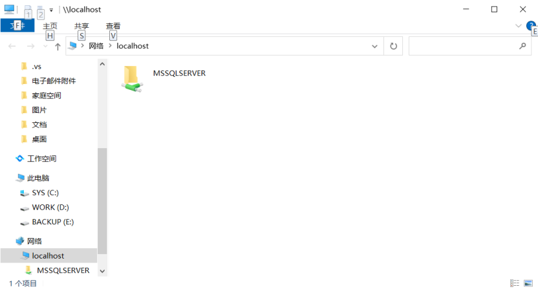The width and height of the screenshot is (538, 291).
Task: Expand the ribbon with the chevron
Action: click(x=518, y=26)
